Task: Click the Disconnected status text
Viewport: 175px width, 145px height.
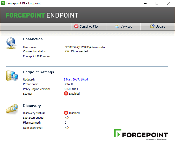Action: 79,51
